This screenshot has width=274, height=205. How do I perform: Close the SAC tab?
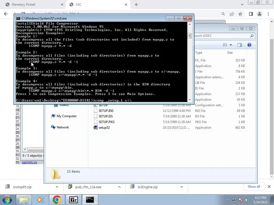(x=126, y=5)
